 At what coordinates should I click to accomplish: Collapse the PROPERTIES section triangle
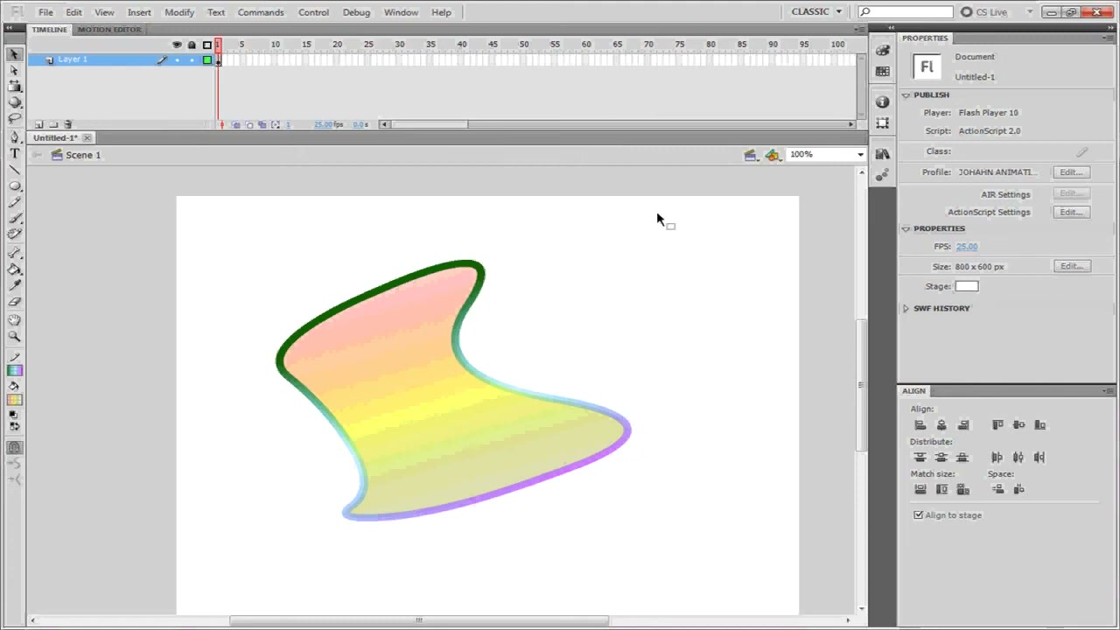click(x=906, y=229)
